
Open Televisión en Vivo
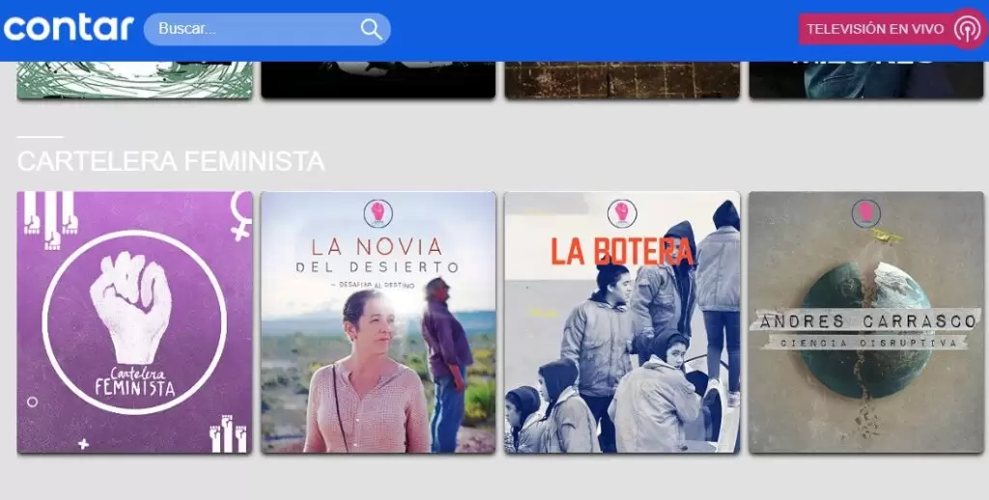pos(874,29)
